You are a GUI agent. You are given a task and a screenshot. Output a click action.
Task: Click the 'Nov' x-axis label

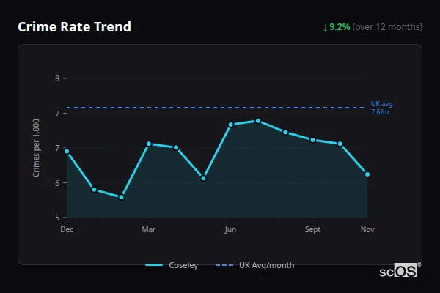pos(367,229)
